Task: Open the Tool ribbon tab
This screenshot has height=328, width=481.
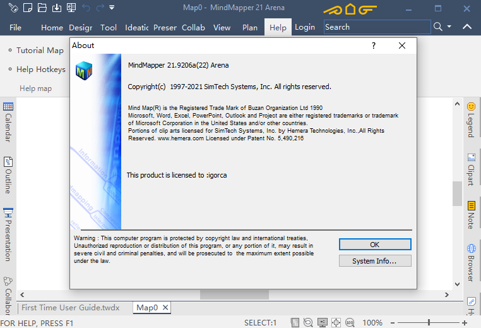Action: tap(109, 28)
